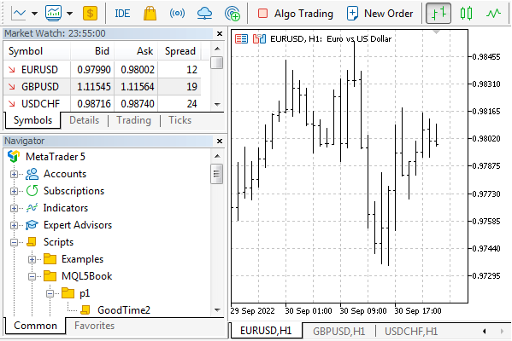Switch to Symbols tab in Market Watch
The width and height of the screenshot is (512, 341).
click(33, 120)
